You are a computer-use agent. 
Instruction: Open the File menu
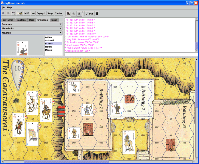pos(3,8)
